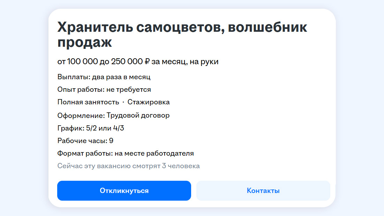Click the Полная занятость label

[x=88, y=102]
